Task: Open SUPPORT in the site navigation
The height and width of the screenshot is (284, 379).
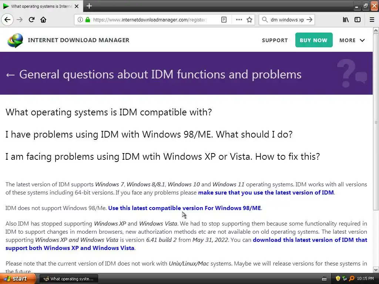Action: (x=275, y=40)
